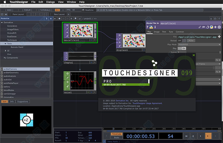Switch to the Tune parameter tab
Image resolution: width=223 pixels, height=143 pixels.
pos(171,32)
